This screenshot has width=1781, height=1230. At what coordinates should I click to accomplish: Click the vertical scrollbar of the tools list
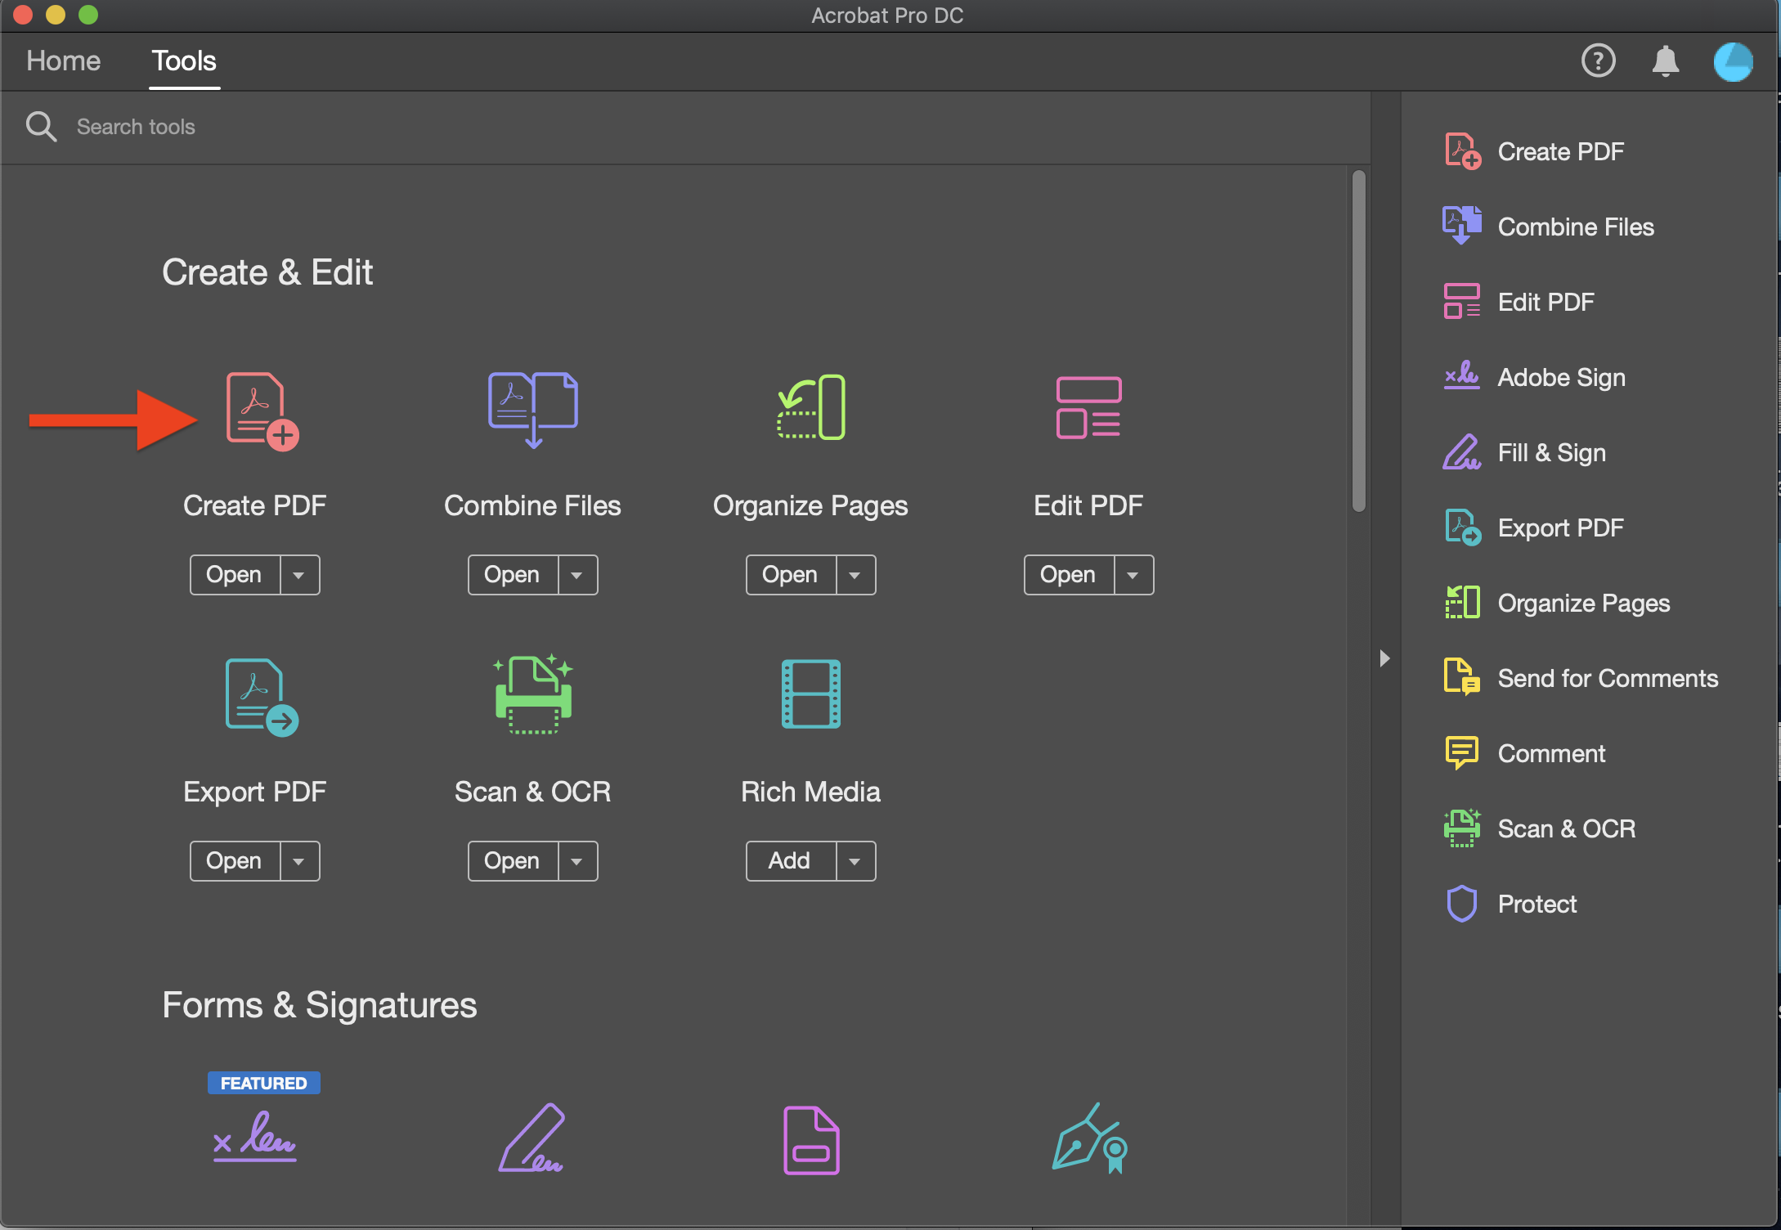point(1358,341)
